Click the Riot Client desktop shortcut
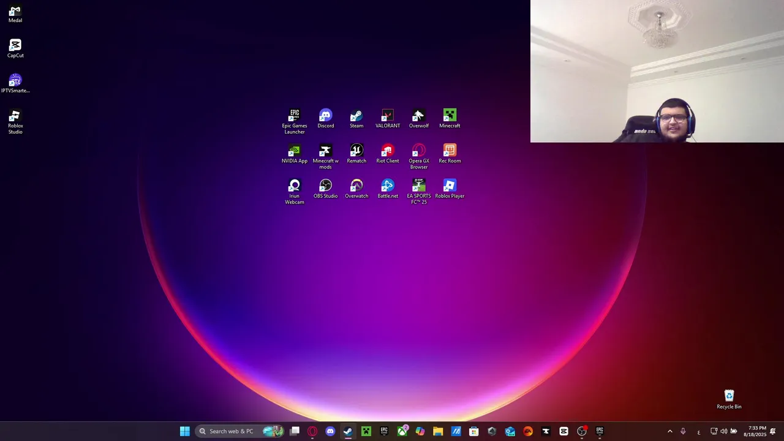Screen dimensions: 784x441 (x=388, y=154)
